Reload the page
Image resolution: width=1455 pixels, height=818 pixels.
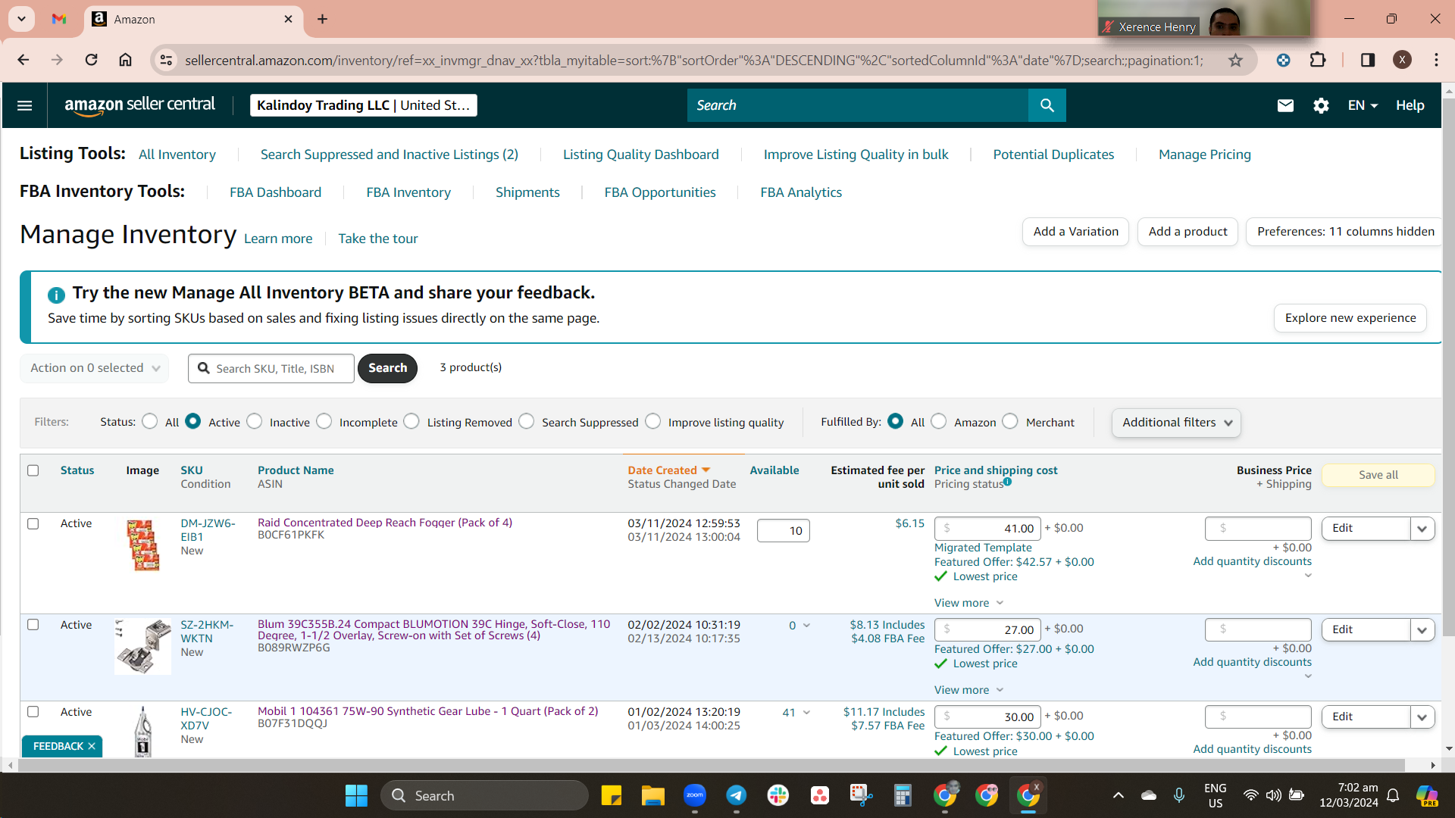[x=91, y=60]
